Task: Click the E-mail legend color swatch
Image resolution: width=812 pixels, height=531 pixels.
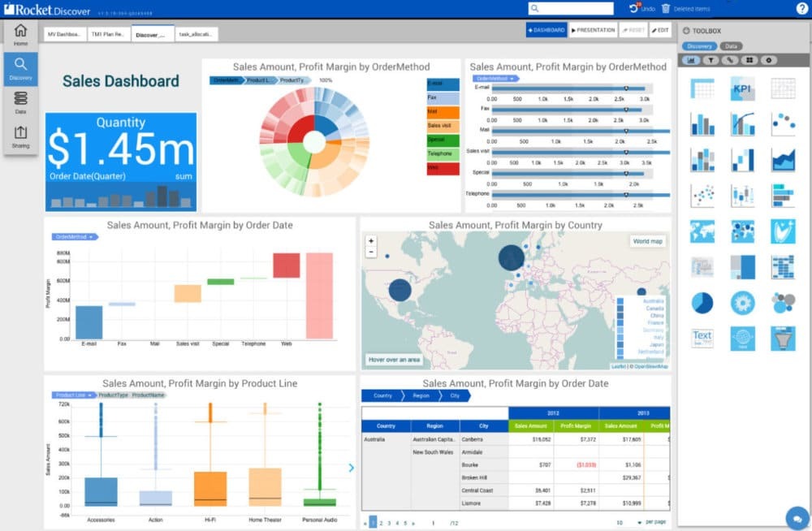Action: [x=443, y=84]
